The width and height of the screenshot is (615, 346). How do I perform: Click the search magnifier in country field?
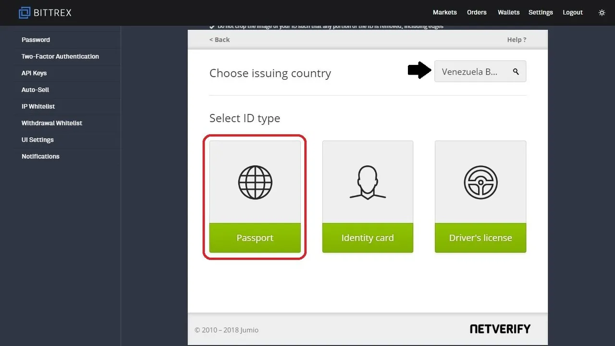516,72
